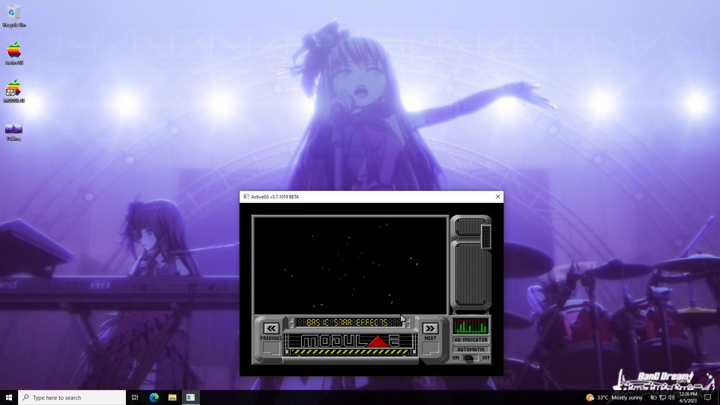This screenshot has height=405, width=720.
Task: Click the ActiveGS taskbar app button
Action: [x=190, y=397]
